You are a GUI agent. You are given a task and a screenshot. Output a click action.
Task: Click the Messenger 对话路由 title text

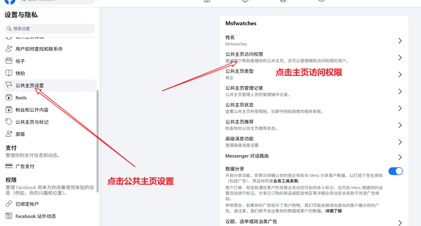click(x=247, y=156)
